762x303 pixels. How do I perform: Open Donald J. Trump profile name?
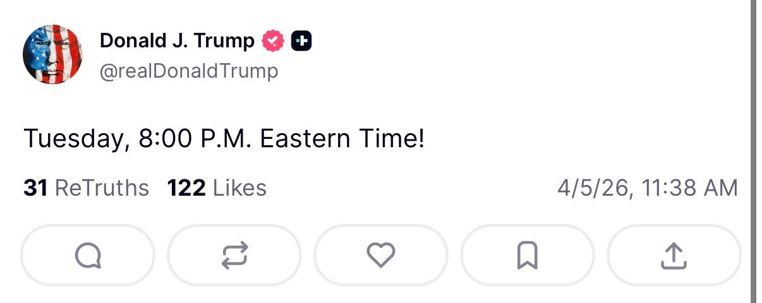point(177,42)
